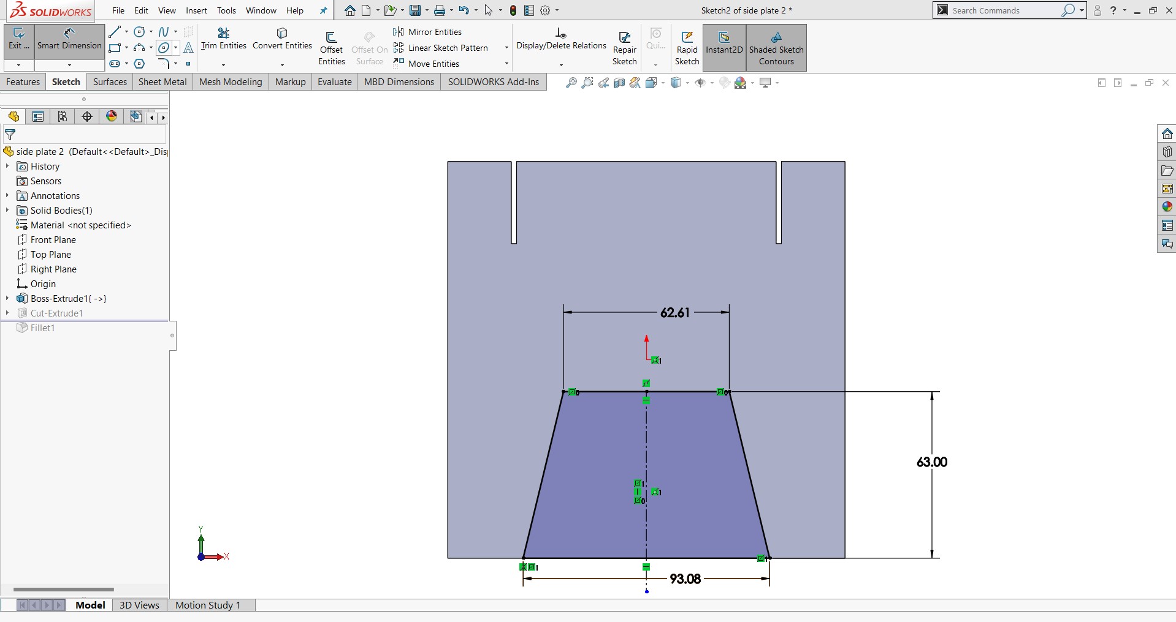Expand the History tree node
The height and width of the screenshot is (622, 1176).
point(7,166)
